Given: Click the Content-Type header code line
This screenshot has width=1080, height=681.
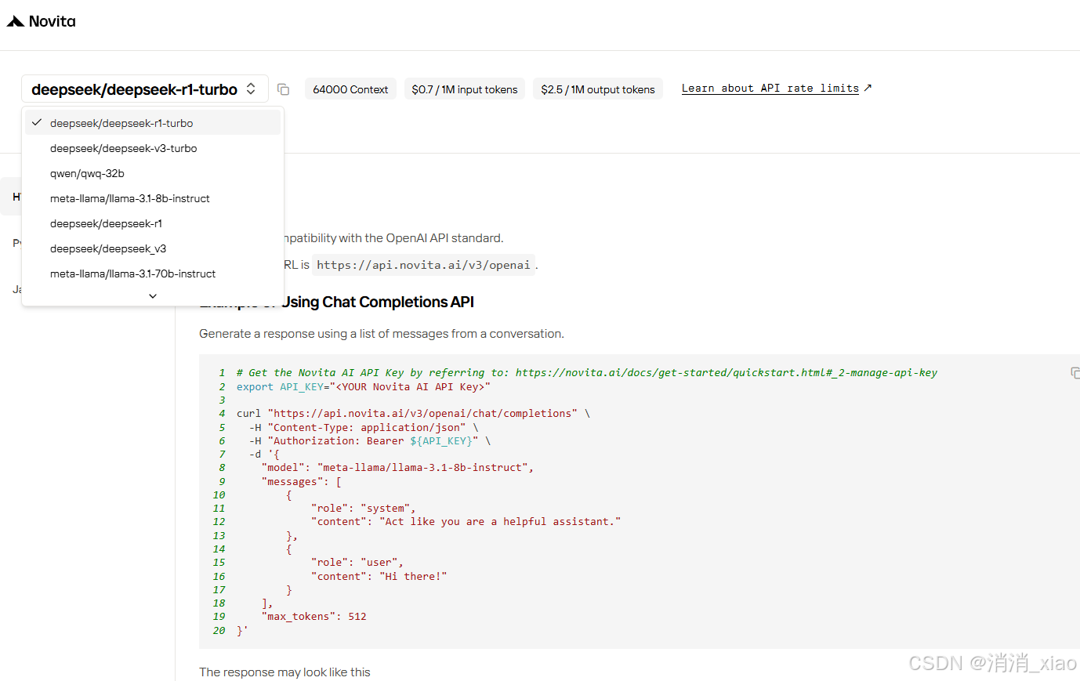Looking at the screenshot, I should (x=364, y=428).
